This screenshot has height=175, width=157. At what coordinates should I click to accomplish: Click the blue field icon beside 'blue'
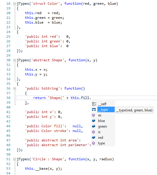coord(94,121)
